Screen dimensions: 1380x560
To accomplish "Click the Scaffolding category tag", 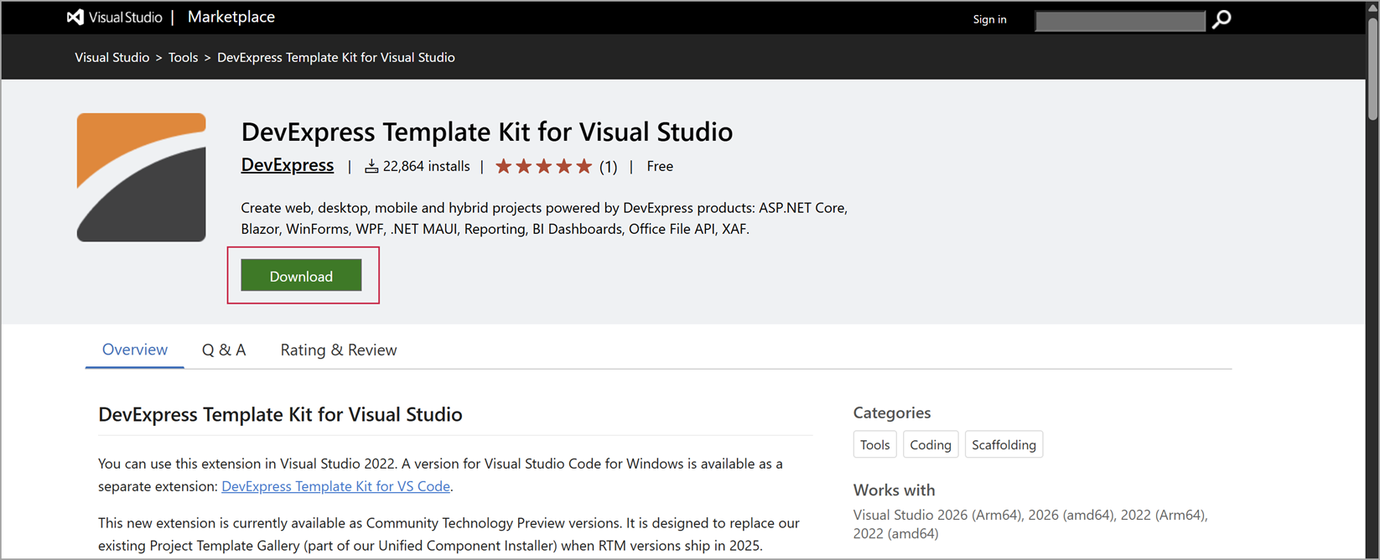I will coord(1004,444).
